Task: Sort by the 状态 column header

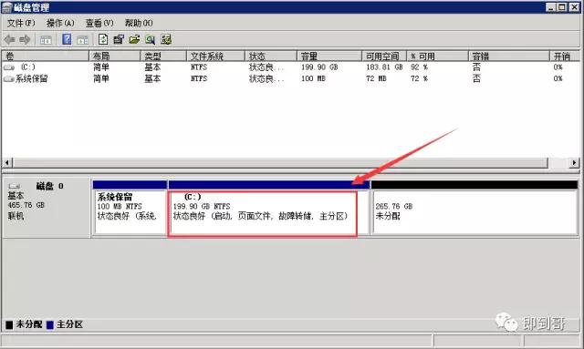Action: coord(271,56)
